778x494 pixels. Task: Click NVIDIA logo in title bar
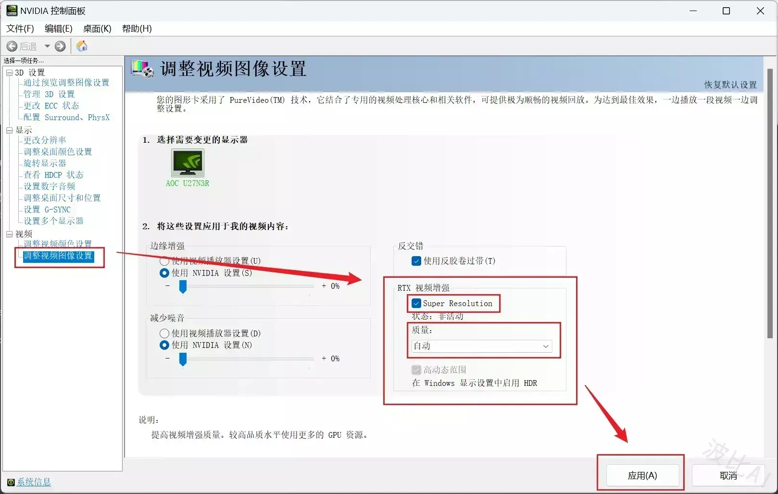[12, 11]
